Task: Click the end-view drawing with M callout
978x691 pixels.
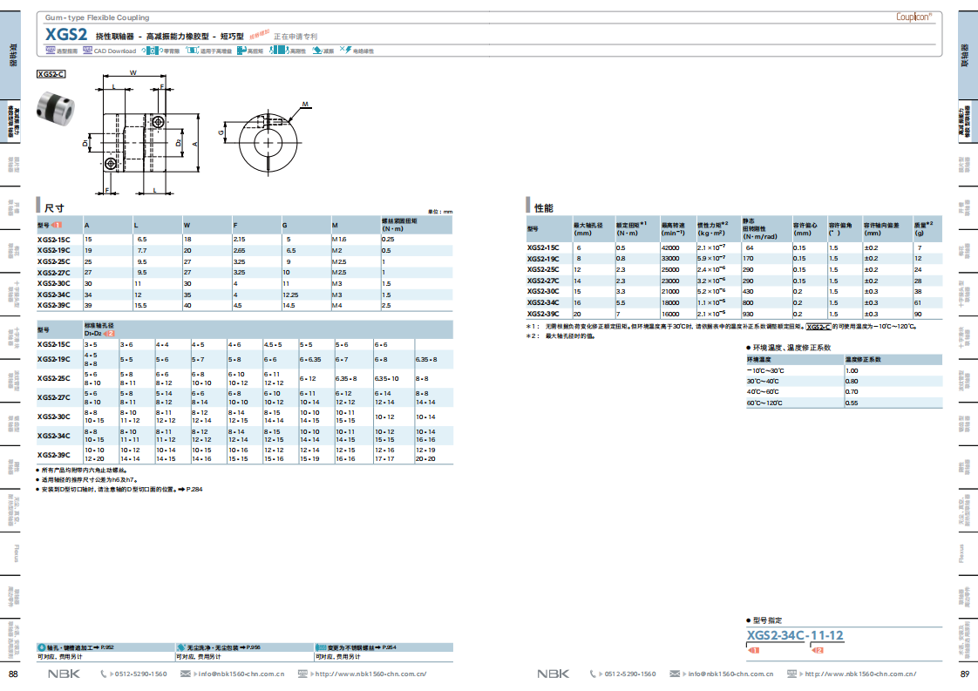Action: [266, 139]
